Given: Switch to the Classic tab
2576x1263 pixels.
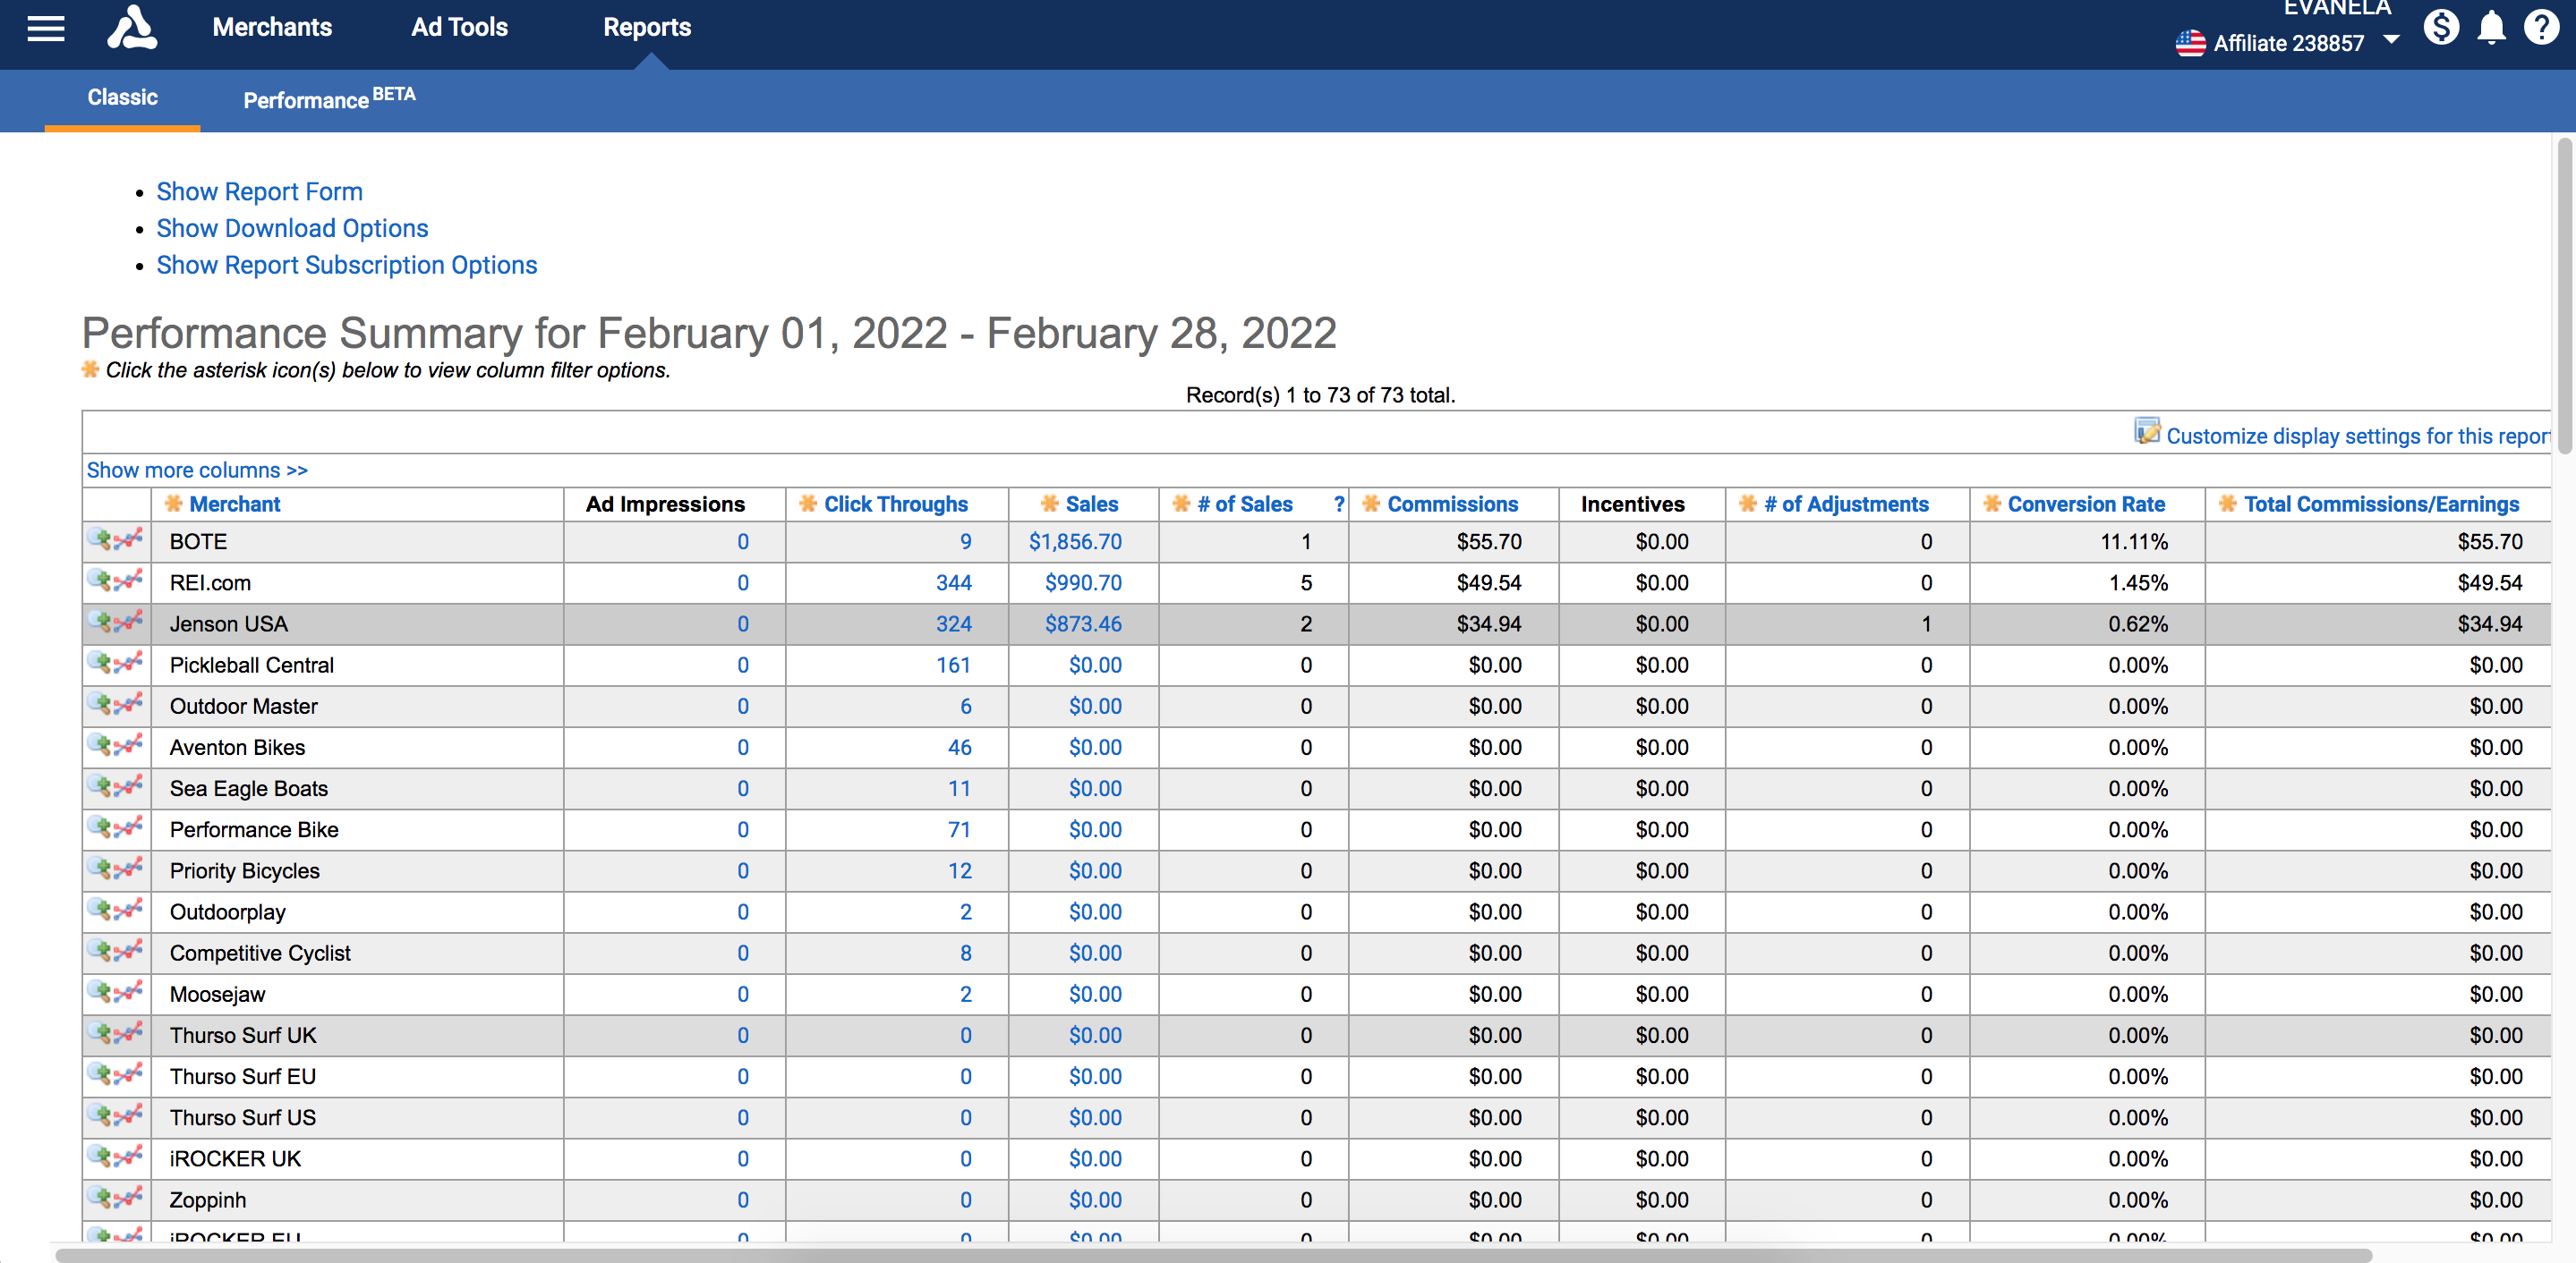Looking at the screenshot, I should 122,97.
